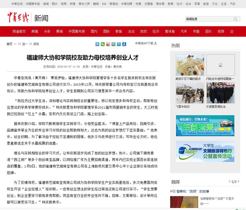Open the more share options plus icon
The width and height of the screenshot is (246, 210).
pyautogui.click(x=97, y=44)
